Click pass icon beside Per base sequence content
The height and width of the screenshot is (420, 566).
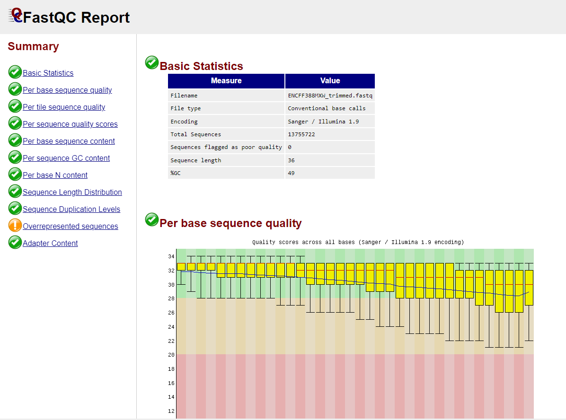(15, 140)
